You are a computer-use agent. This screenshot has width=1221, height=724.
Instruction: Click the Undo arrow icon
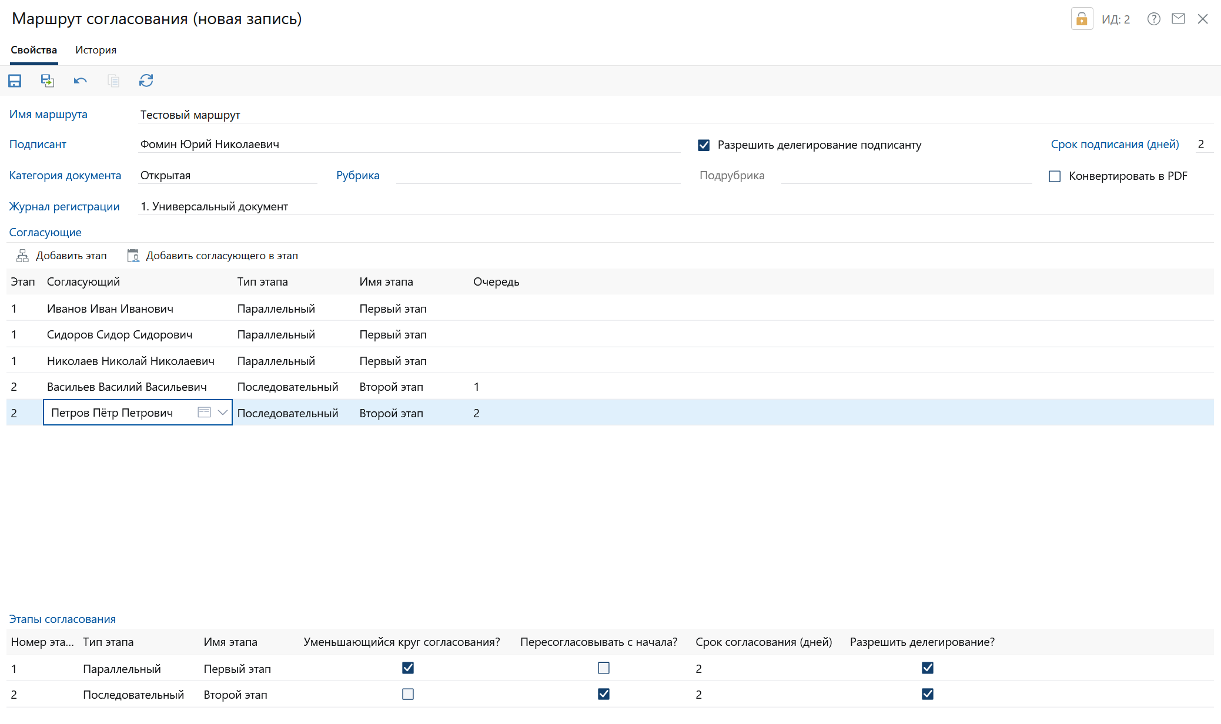[x=81, y=81]
